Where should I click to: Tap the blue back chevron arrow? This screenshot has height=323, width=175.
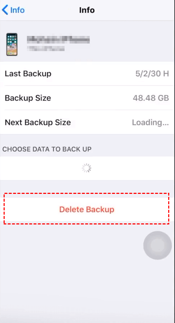tap(5, 10)
